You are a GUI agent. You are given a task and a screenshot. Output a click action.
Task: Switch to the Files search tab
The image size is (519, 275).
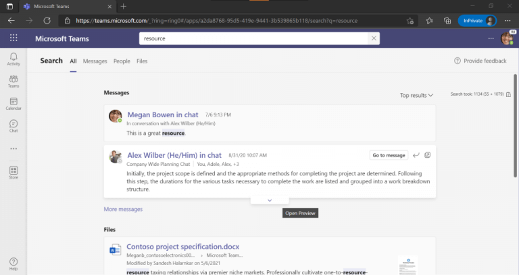142,61
